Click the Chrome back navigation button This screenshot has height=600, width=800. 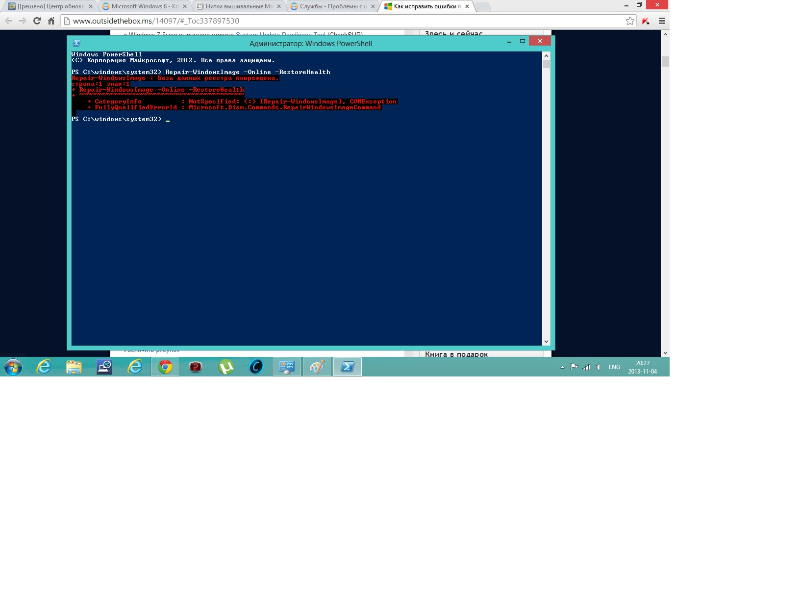point(8,21)
